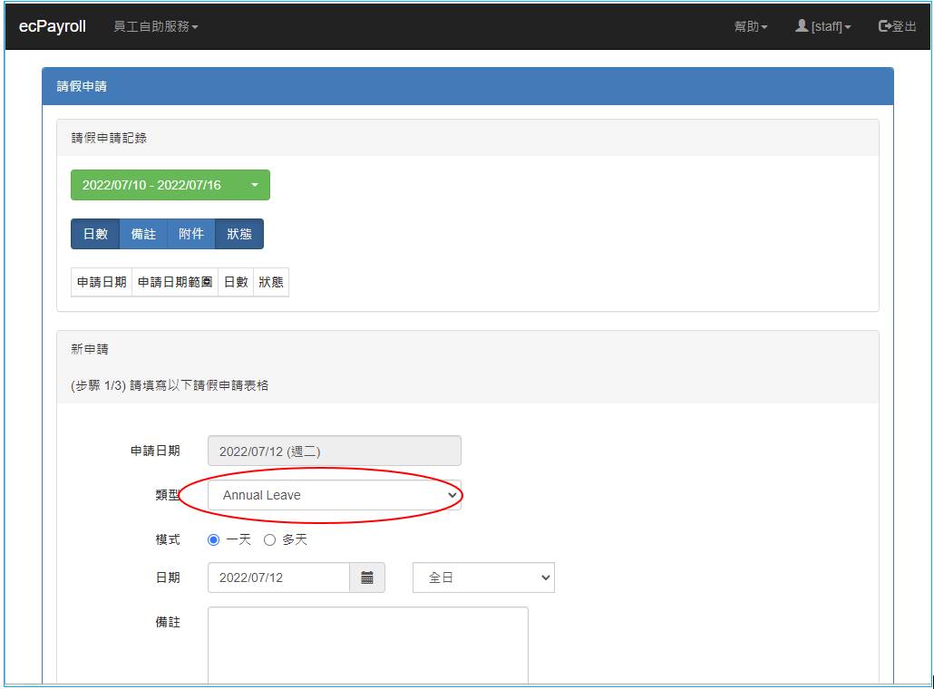Select the 一天 radio button

213,539
